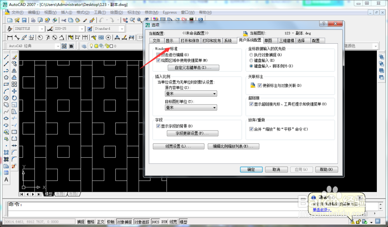Click the Pan realtime hand icon
This screenshot has height=227, width=388.
(125, 20)
